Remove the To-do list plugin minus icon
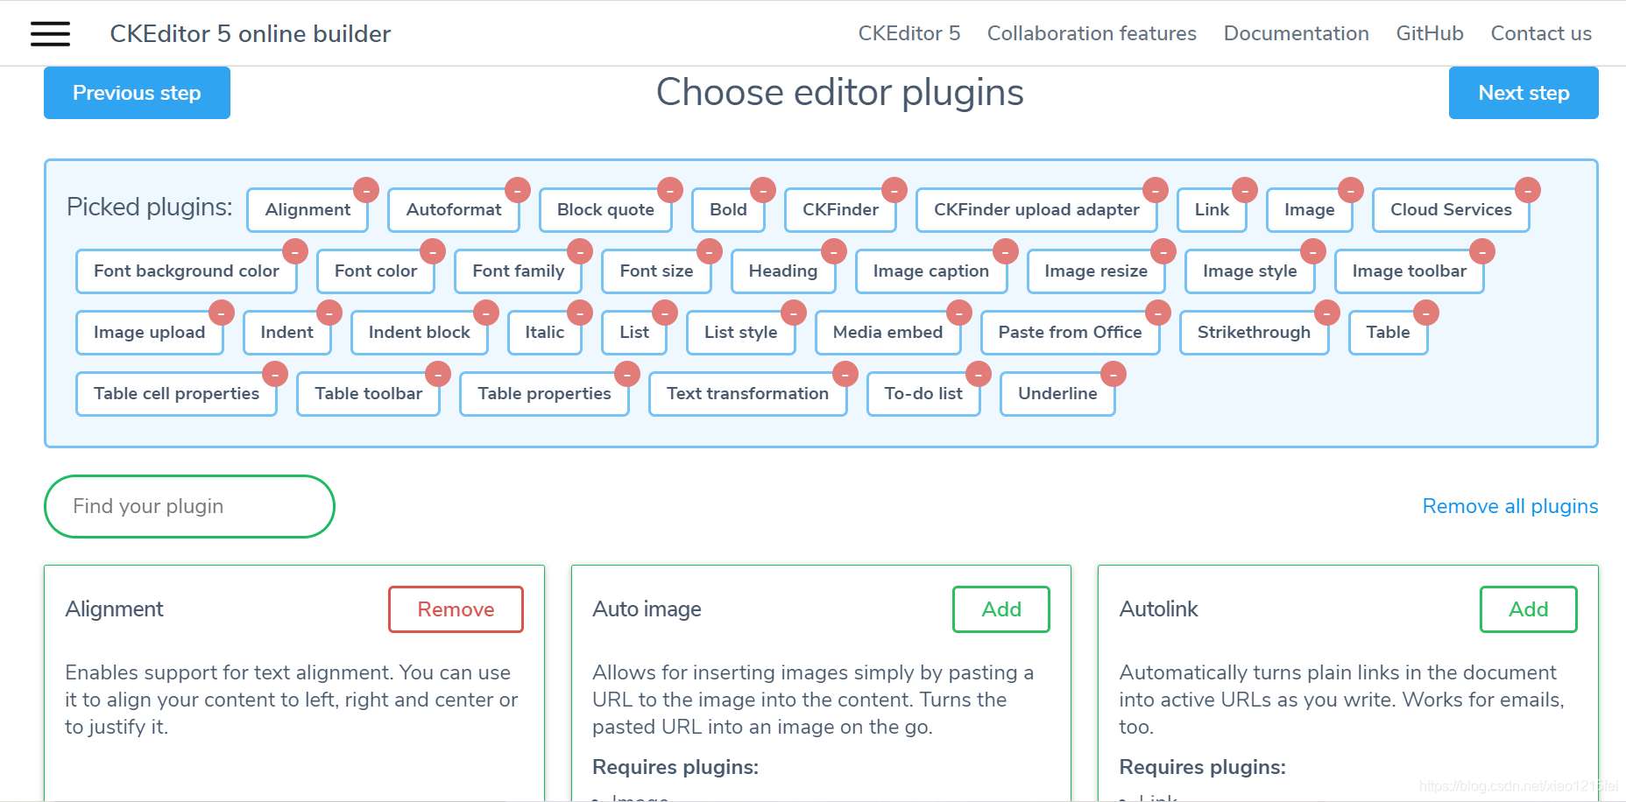 979,373
